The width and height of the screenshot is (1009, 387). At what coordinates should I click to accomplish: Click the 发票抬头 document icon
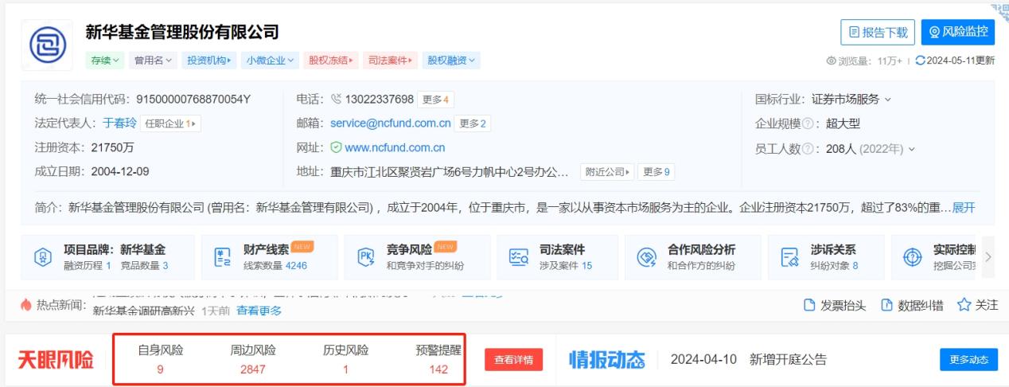point(809,305)
